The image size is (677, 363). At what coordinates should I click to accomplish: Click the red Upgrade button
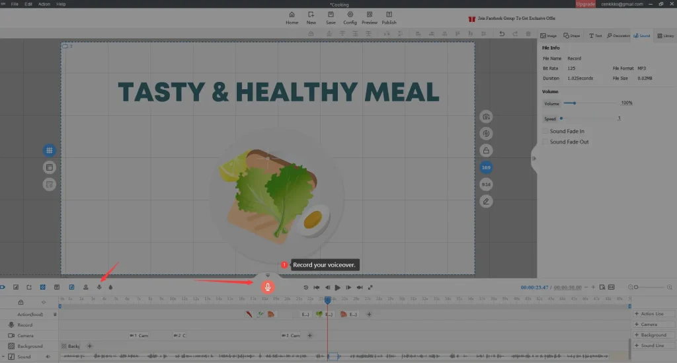click(x=585, y=4)
